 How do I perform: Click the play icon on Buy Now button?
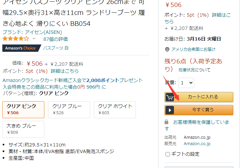click(x=170, y=110)
